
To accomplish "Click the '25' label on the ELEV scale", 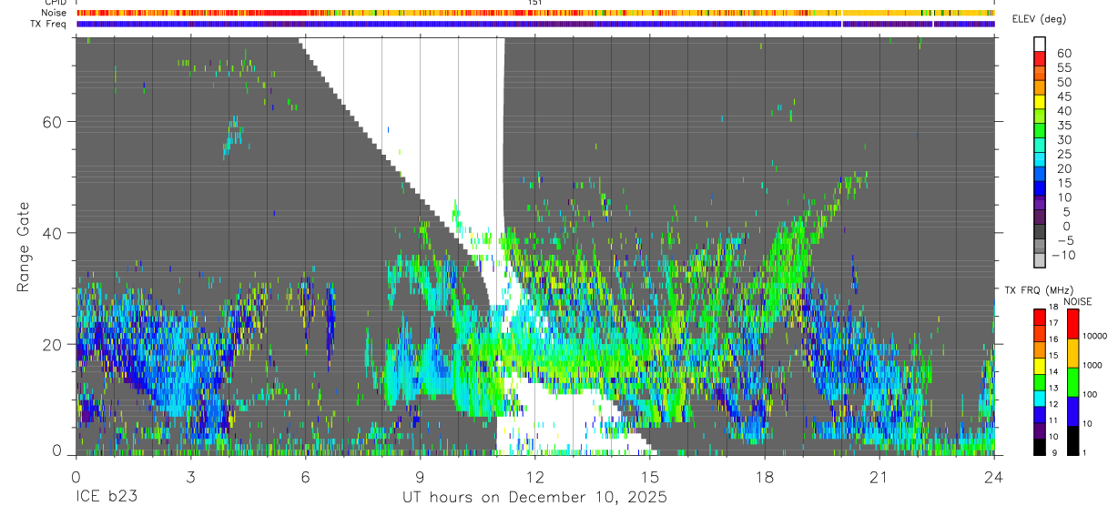I will (1062, 154).
